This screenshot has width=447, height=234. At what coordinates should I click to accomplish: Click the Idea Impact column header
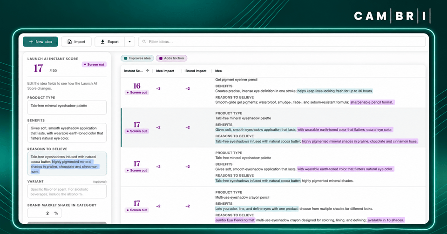pos(165,71)
